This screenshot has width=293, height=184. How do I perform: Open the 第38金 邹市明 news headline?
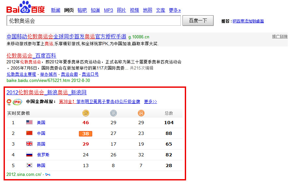coord(100,102)
